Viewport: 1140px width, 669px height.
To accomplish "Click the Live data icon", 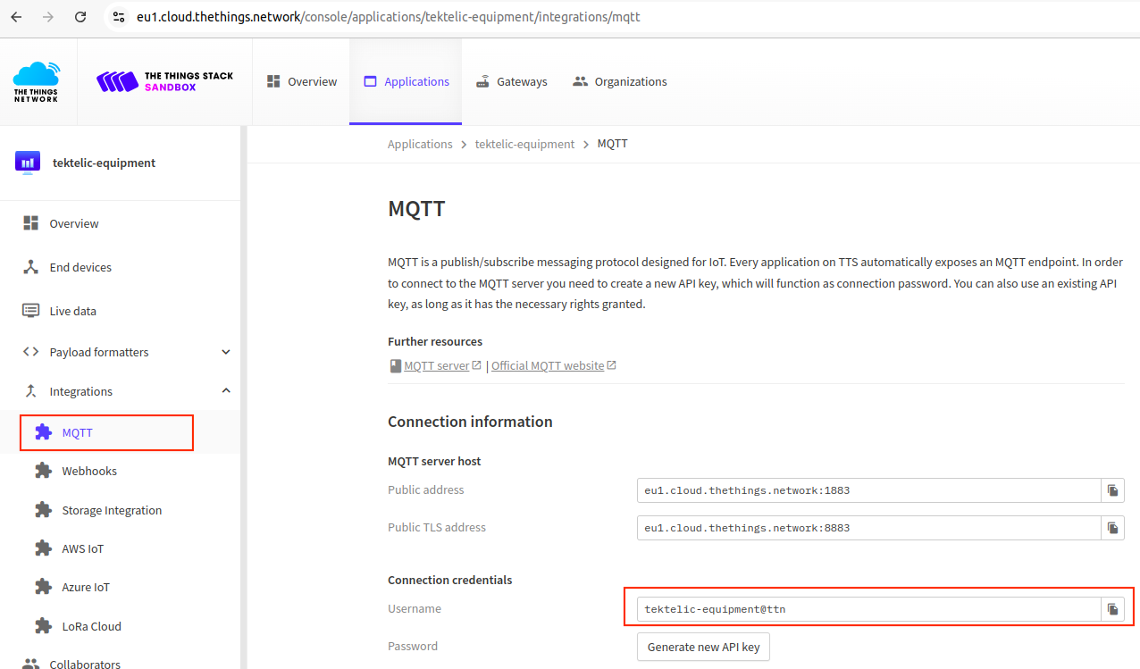I will pos(31,311).
